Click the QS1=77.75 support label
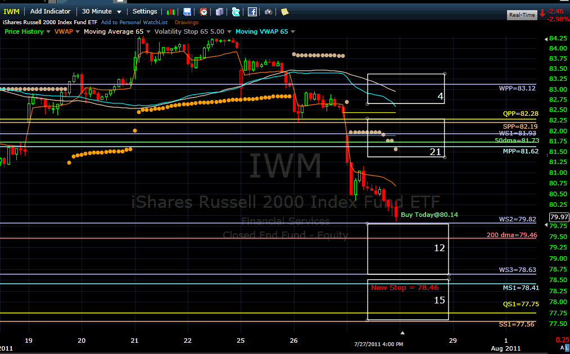Viewport: 570px width, 354px height. click(x=521, y=304)
